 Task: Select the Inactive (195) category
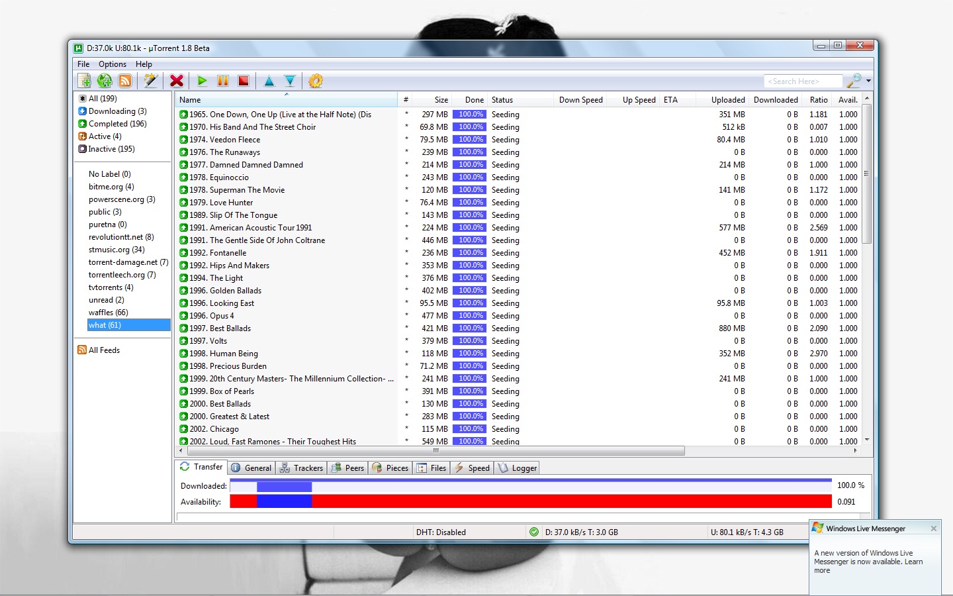107,149
